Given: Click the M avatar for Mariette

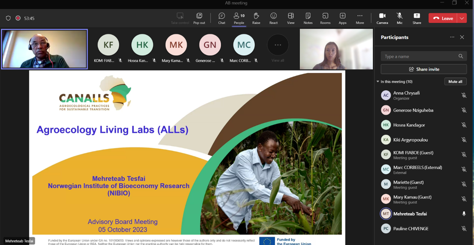Looking at the screenshot, I should pos(386,184).
